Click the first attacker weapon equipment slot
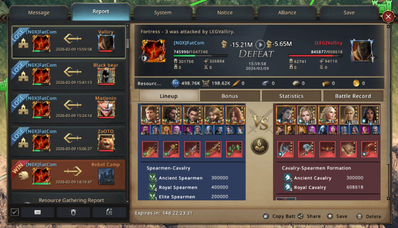This screenshot has width=398, height=228. click(x=150, y=149)
